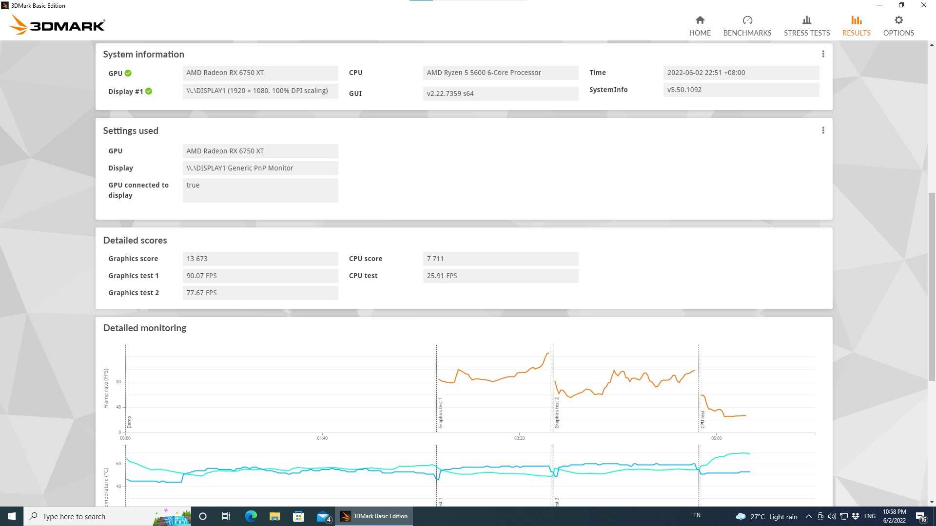Viewport: 936px width, 526px height.
Task: Open the Windows Start menu
Action: (x=12, y=516)
